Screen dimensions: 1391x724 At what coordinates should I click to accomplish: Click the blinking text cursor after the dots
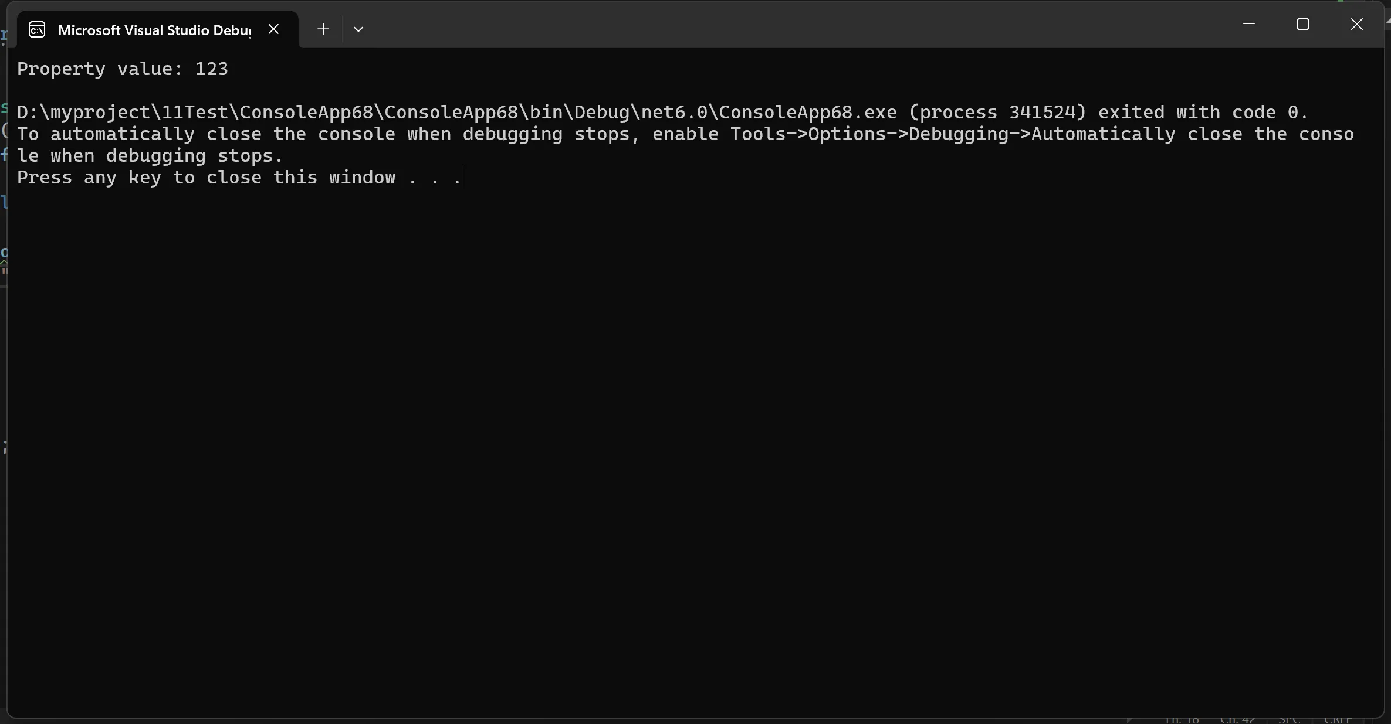click(x=463, y=178)
